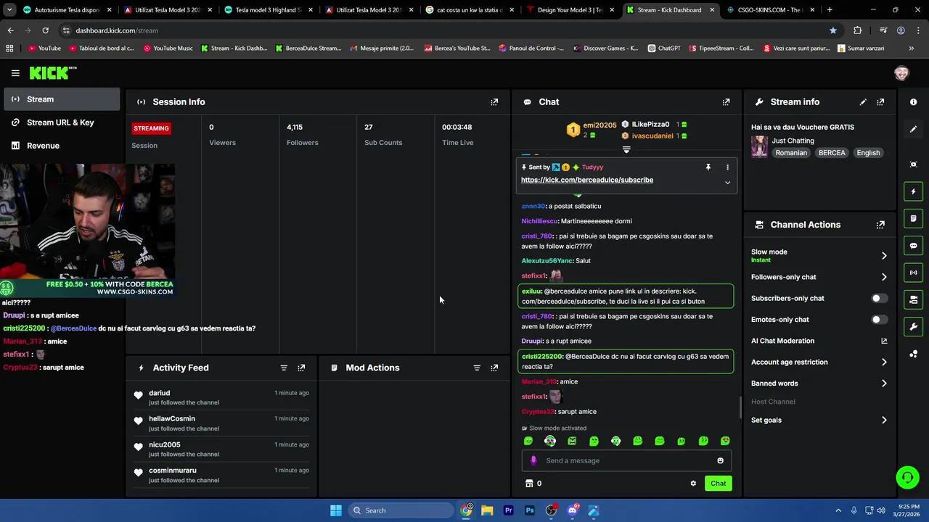This screenshot has height=522, width=929.
Task: Open ChatGPT bookmark
Action: coord(663,49)
